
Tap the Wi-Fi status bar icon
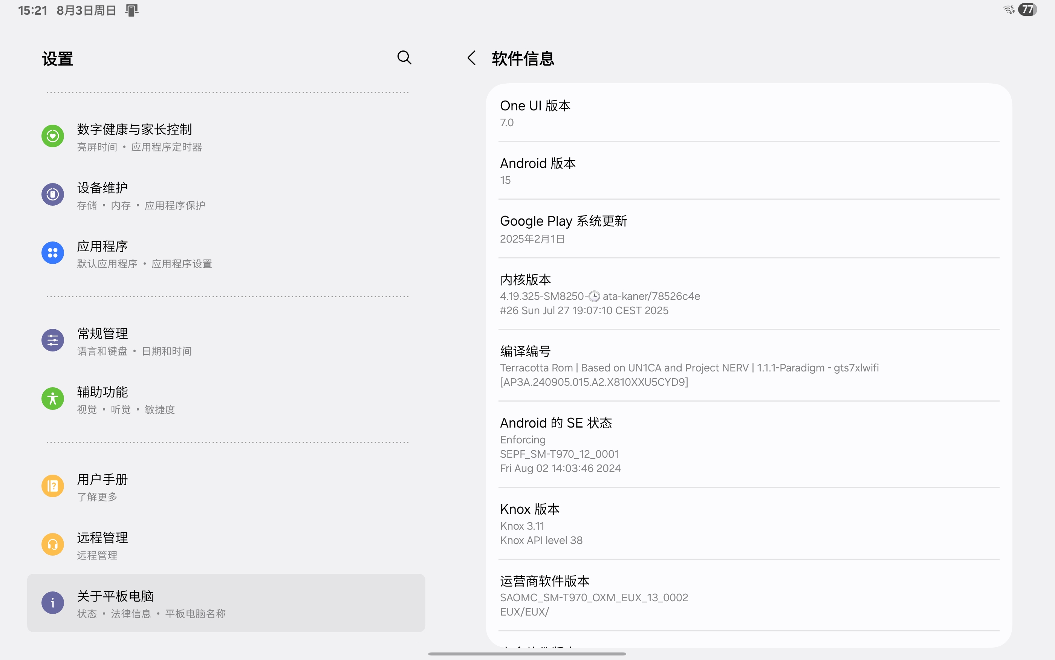click(x=1009, y=9)
